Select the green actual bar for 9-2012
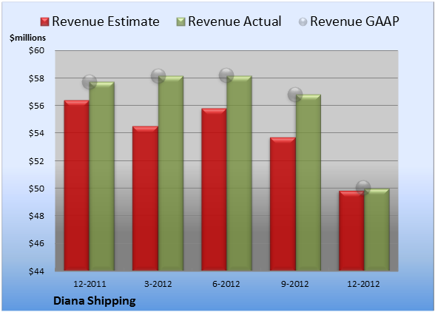This screenshot has height=312, width=435. [308, 183]
